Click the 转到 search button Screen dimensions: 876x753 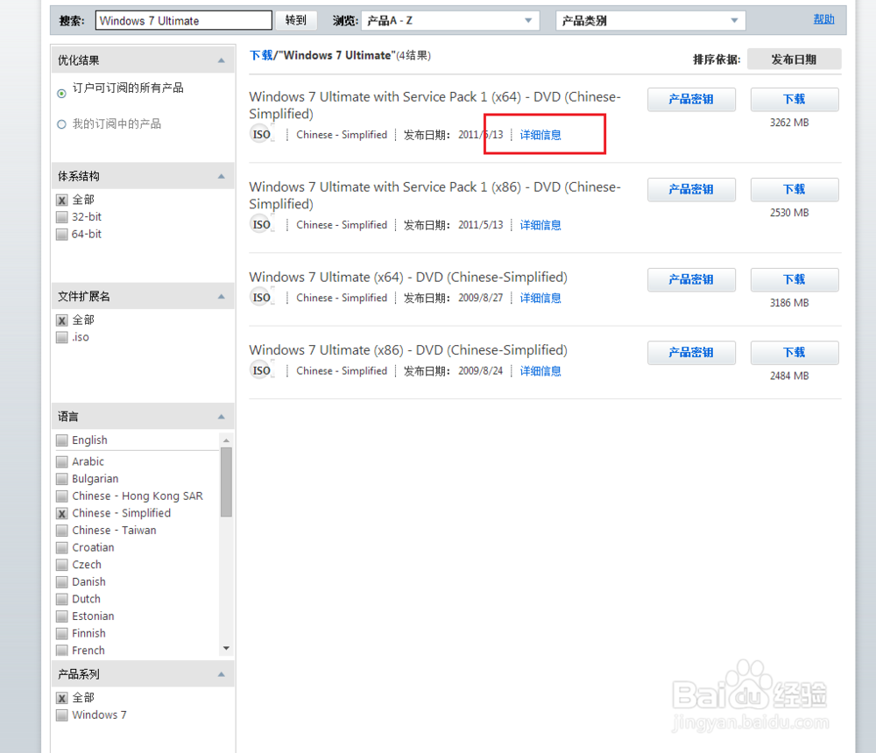tap(296, 20)
